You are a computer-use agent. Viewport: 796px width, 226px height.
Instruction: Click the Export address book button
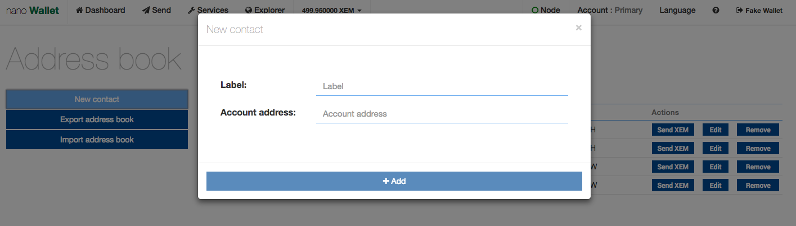point(97,119)
